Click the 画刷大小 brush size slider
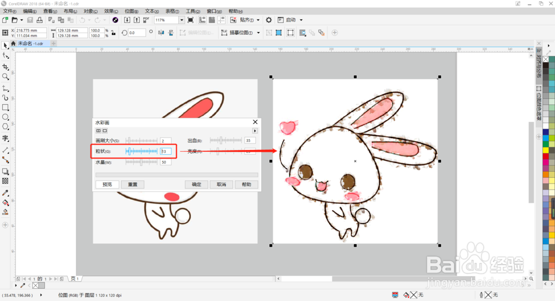555x301 pixels. pos(141,140)
